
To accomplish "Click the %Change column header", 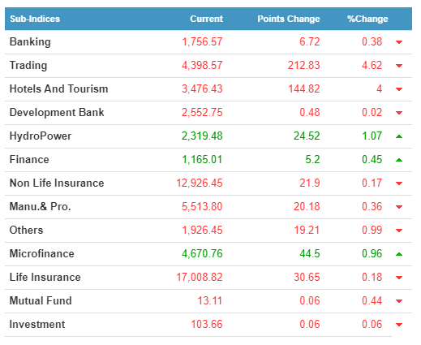I will pos(367,19).
